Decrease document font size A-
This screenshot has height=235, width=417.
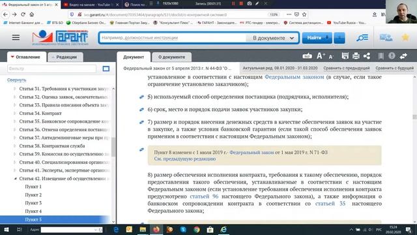331,57
